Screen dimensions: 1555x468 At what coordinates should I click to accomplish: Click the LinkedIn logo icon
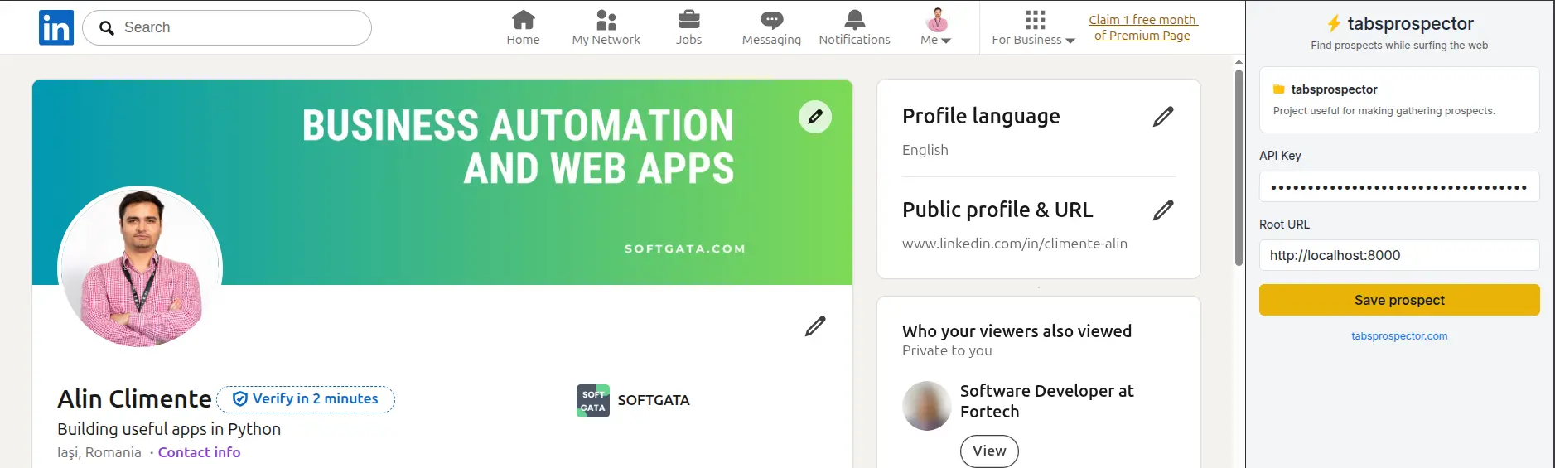[x=56, y=27]
